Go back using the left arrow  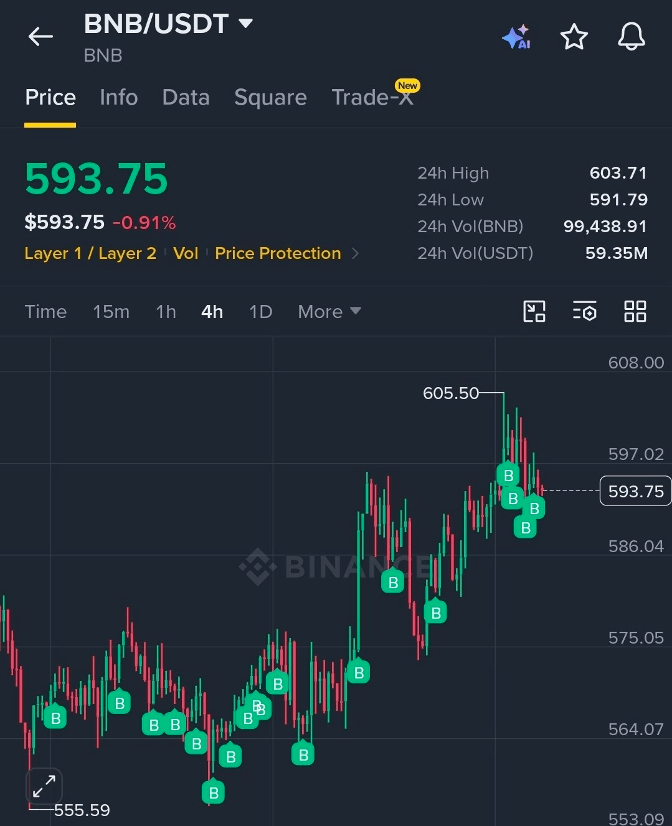[x=40, y=37]
